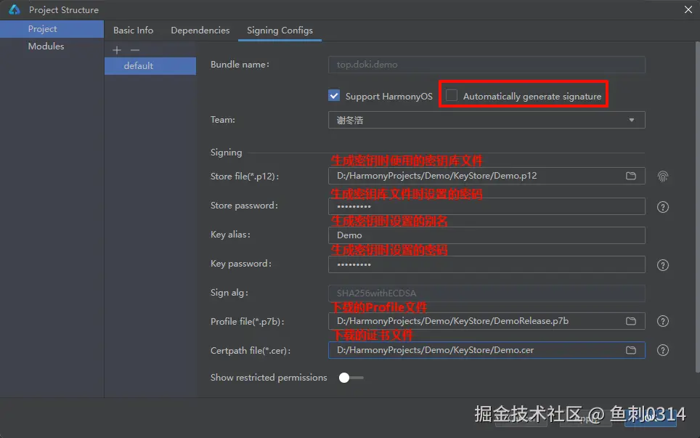This screenshot has height=438, width=700.
Task: Close the Project Structure dialog
Action: pyautogui.click(x=688, y=9)
